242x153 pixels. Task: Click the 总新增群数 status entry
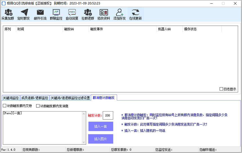[75, 150]
